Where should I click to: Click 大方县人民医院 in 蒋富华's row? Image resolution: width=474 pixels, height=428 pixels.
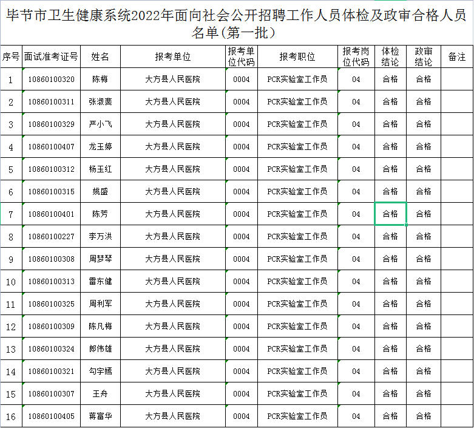[173, 416]
